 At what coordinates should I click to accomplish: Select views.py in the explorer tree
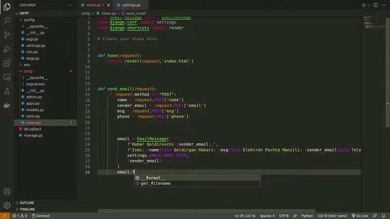[46, 123]
